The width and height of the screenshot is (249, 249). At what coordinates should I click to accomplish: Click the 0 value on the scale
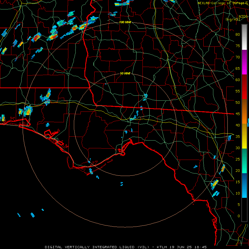pyautogui.click(x=239, y=216)
